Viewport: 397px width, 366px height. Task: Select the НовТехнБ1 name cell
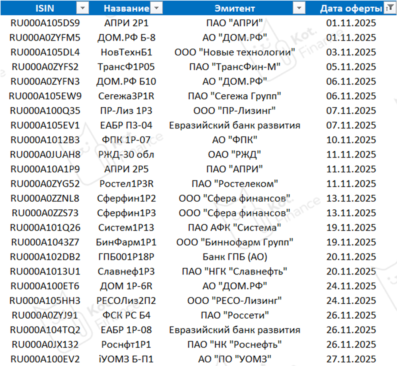pyautogui.click(x=126, y=52)
